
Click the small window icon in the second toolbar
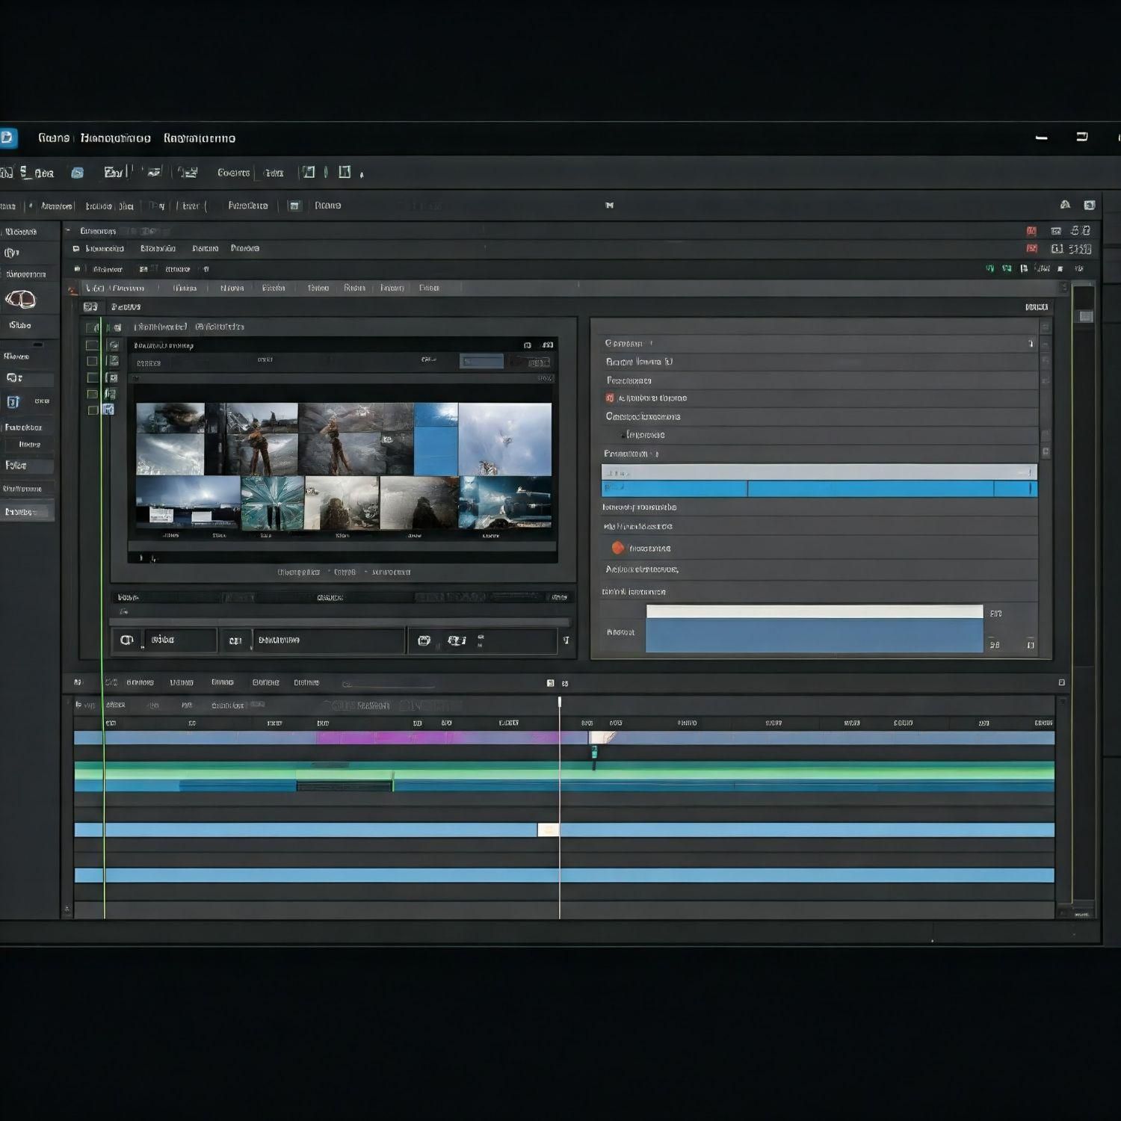tap(295, 206)
